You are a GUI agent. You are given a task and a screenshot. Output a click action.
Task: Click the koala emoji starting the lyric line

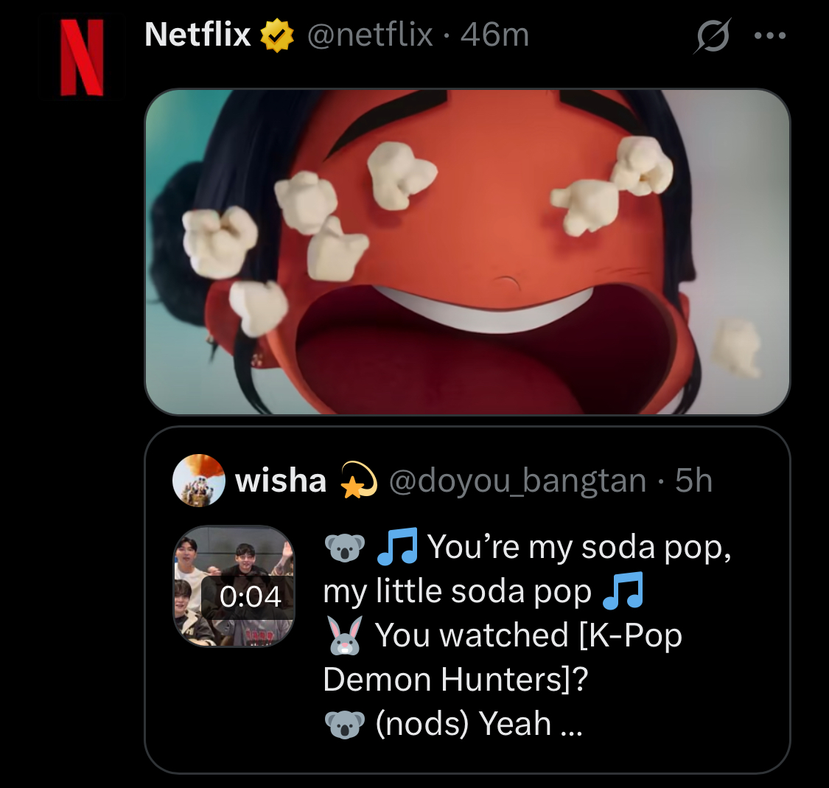pos(343,548)
